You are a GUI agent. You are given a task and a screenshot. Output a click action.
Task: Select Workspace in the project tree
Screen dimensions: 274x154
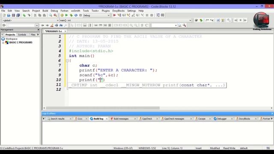pyautogui.click(x=12, y=39)
